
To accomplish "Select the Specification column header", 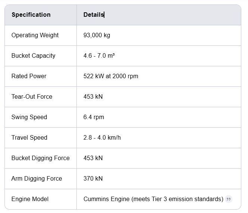I will (31, 15).
